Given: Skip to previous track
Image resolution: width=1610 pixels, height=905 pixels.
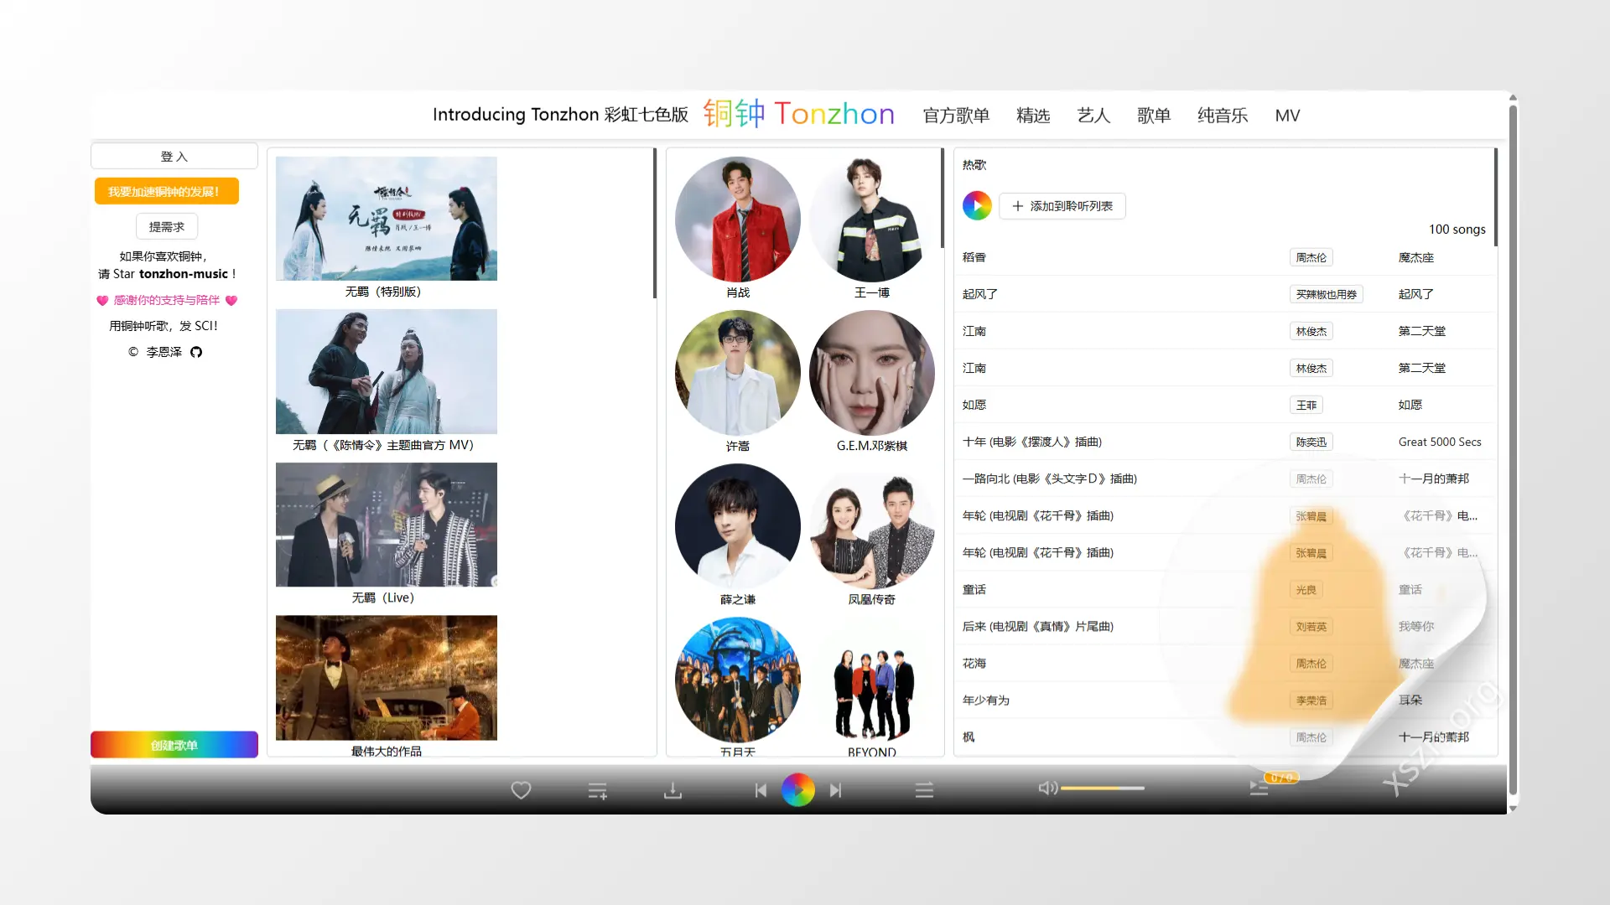Looking at the screenshot, I should point(761,790).
